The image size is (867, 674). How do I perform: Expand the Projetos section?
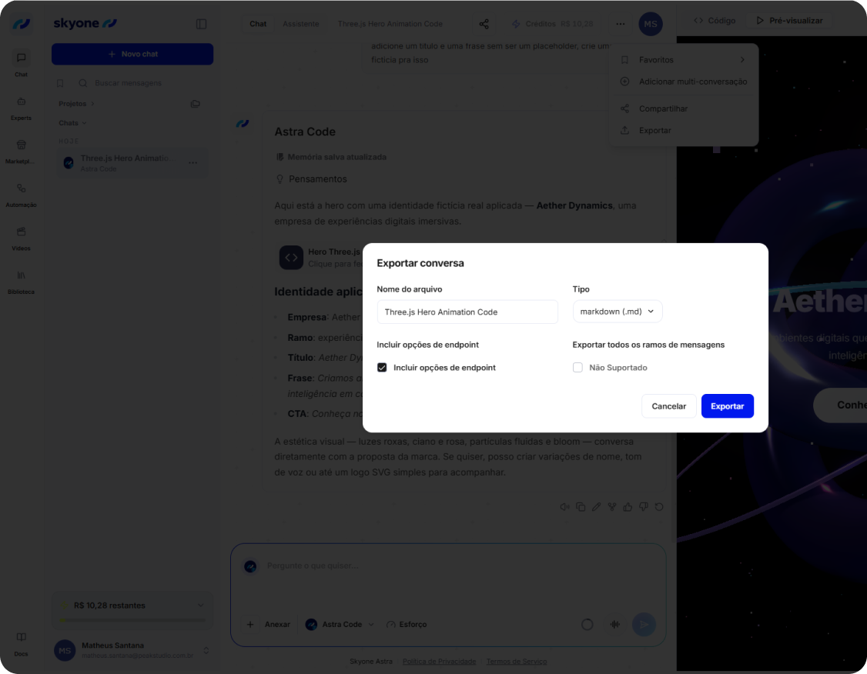(x=77, y=104)
